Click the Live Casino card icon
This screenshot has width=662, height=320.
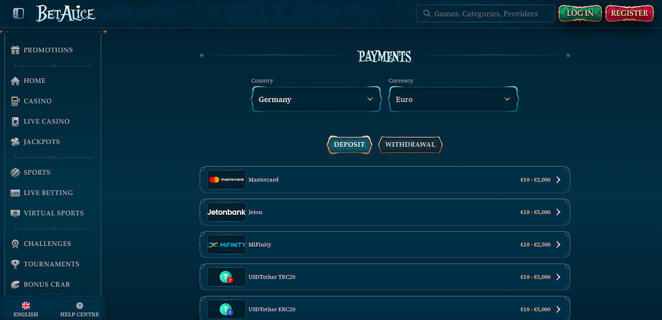pyautogui.click(x=15, y=122)
